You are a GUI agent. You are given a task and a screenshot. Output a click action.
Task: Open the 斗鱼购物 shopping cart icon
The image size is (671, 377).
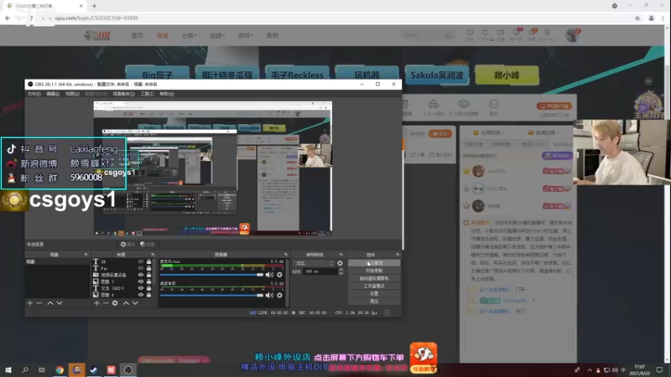[424, 358]
